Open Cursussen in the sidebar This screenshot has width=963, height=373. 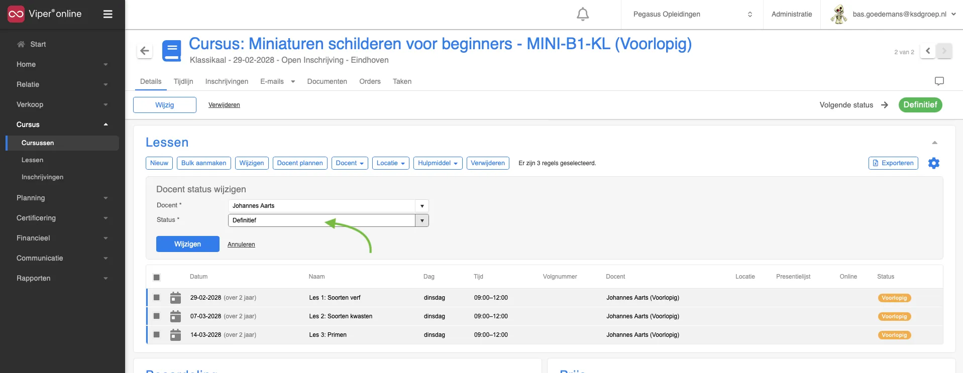[x=63, y=143]
